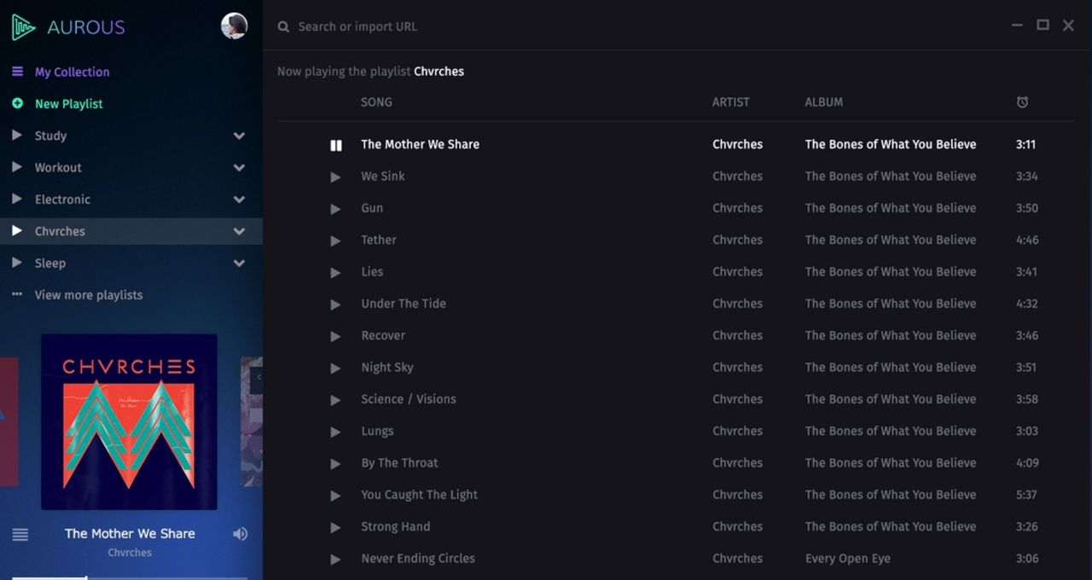Open the My Collection section
The width and height of the screenshot is (1092, 580).
[71, 72]
